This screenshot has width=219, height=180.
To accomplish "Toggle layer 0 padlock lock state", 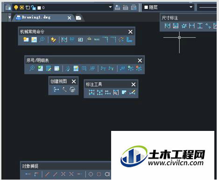I will (x=33, y=7).
